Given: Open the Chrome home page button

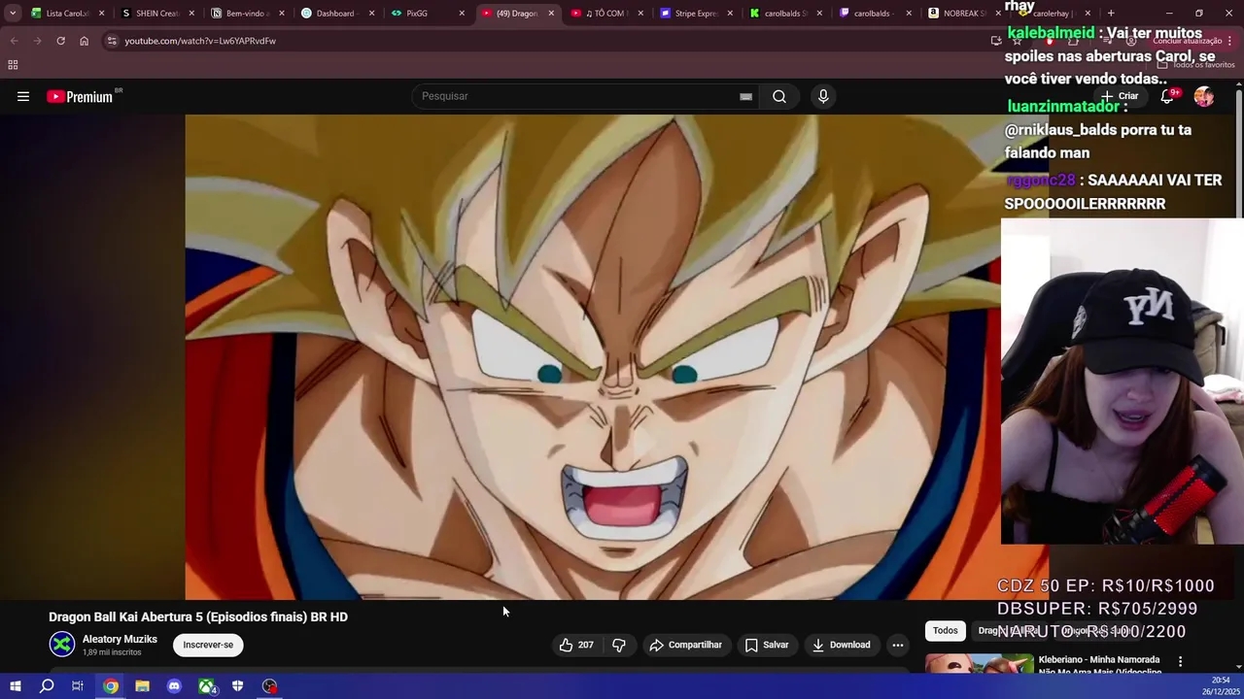Looking at the screenshot, I should 84,41.
